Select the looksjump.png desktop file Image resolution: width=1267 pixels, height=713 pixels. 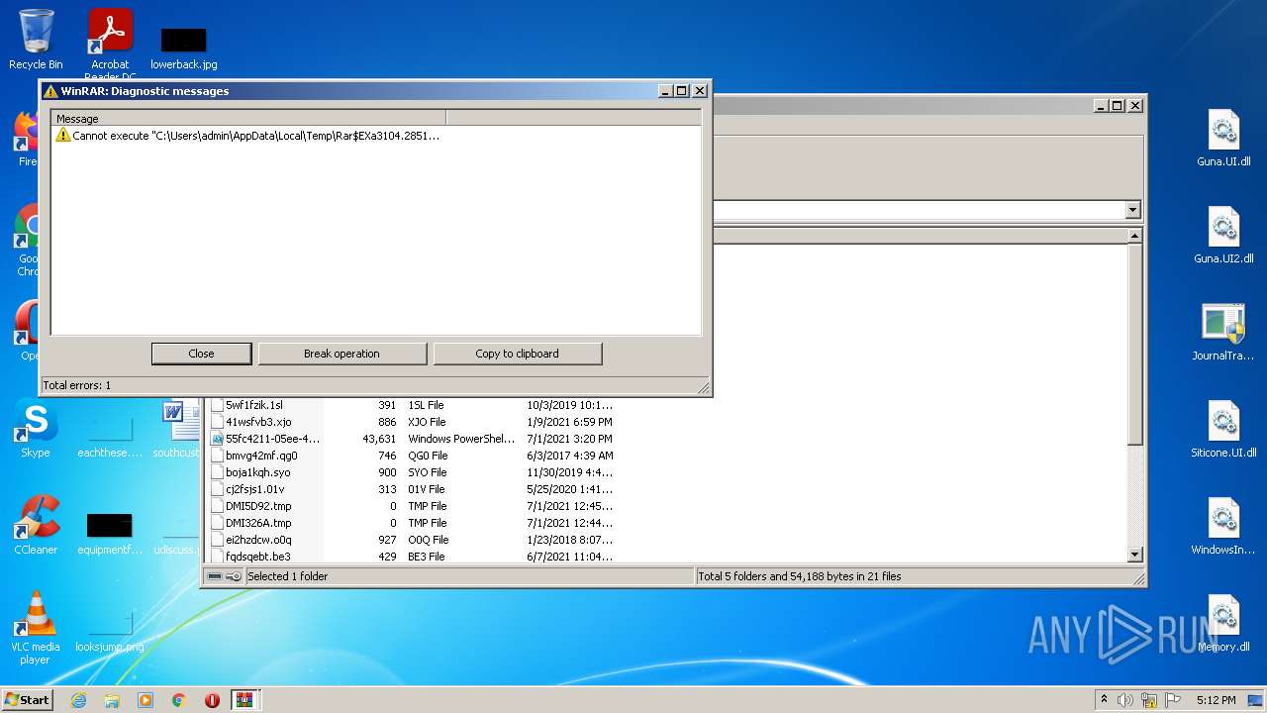[x=110, y=629]
